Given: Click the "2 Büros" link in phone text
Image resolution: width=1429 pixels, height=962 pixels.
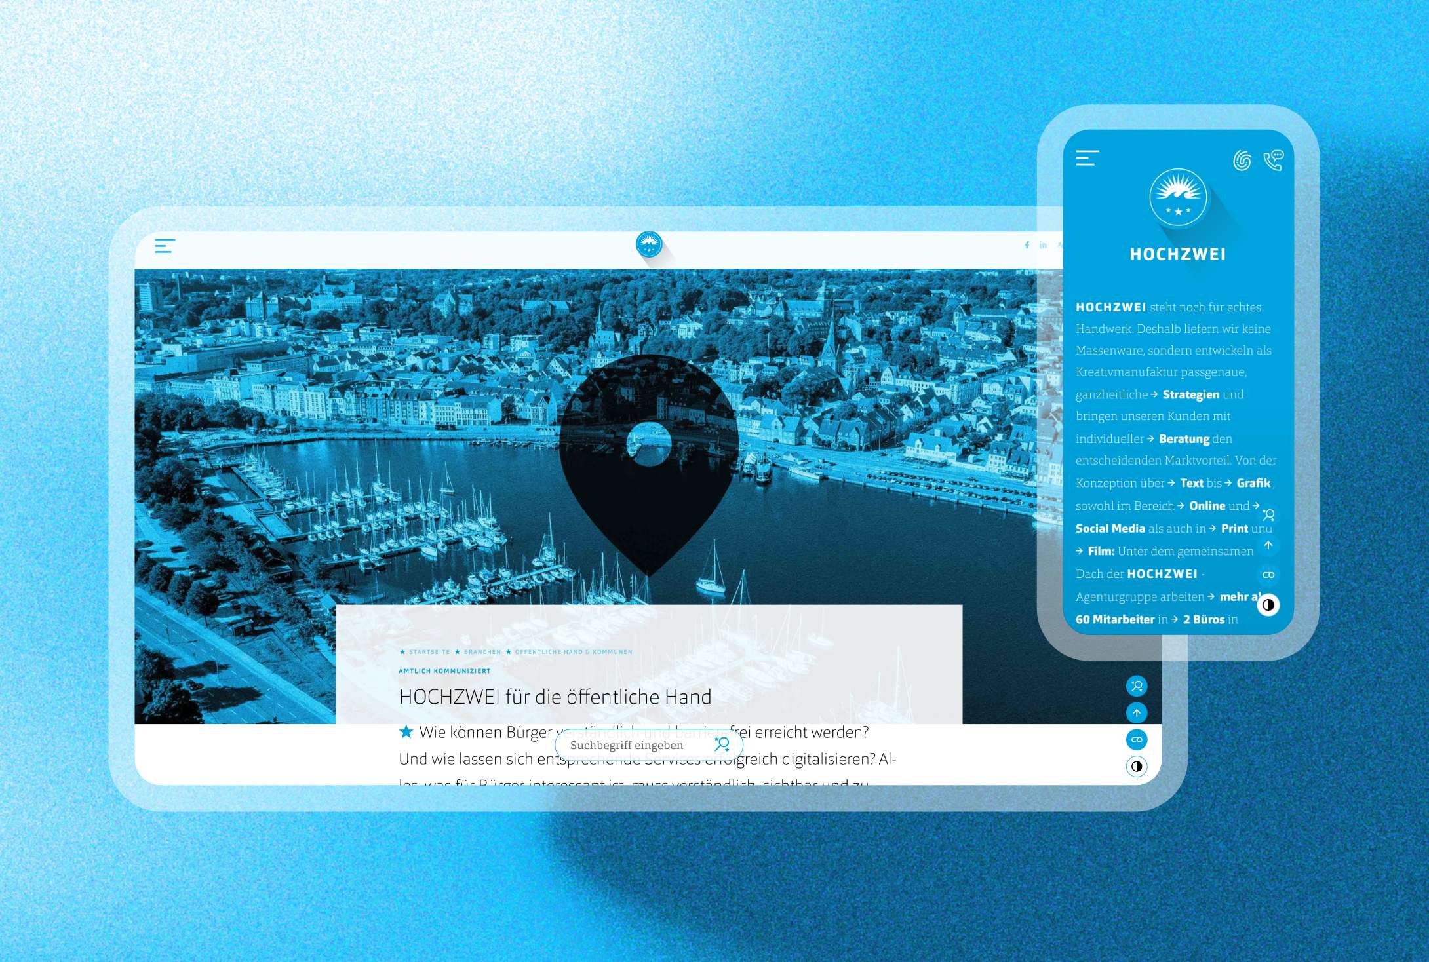Looking at the screenshot, I should (x=1204, y=619).
